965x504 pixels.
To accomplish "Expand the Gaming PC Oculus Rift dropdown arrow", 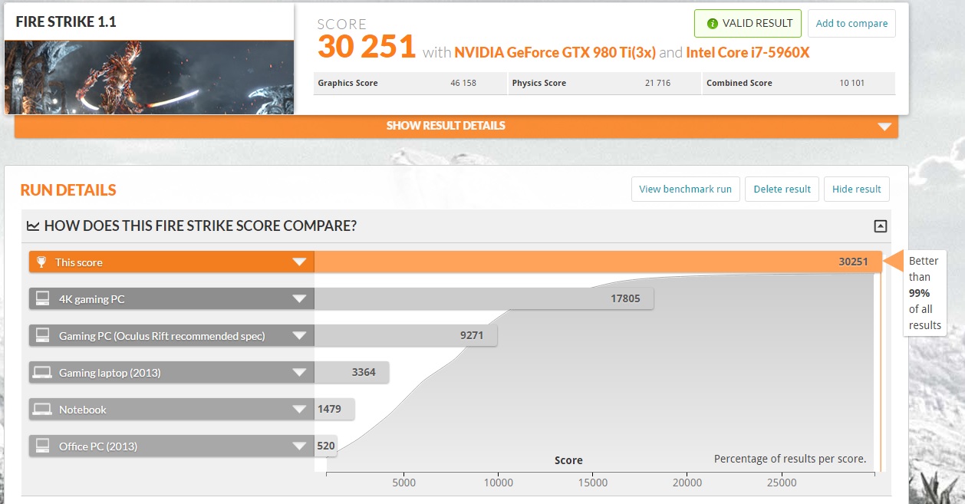I will pos(299,336).
